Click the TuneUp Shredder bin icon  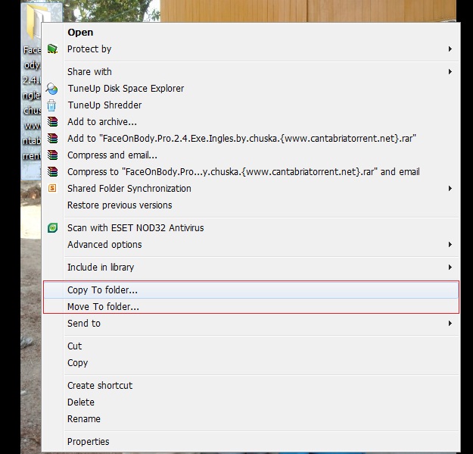tap(52, 105)
